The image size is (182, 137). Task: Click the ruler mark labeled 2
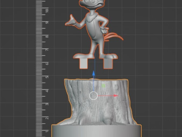point(47,118)
